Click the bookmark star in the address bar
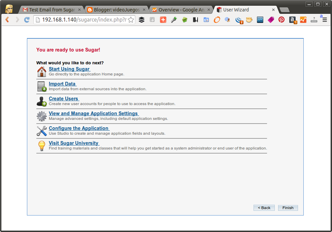The width and height of the screenshot is (332, 232). point(131,20)
